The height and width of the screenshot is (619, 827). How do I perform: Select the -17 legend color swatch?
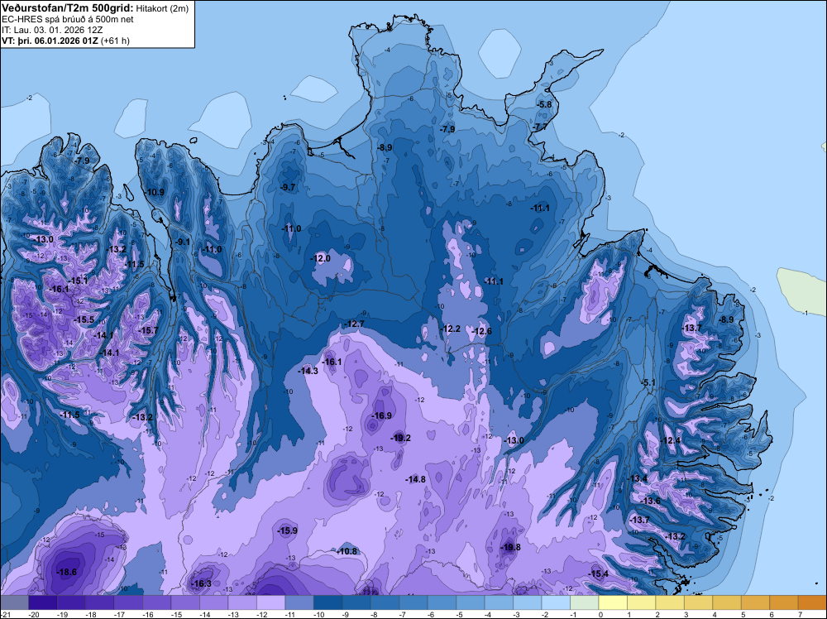tap(128, 602)
